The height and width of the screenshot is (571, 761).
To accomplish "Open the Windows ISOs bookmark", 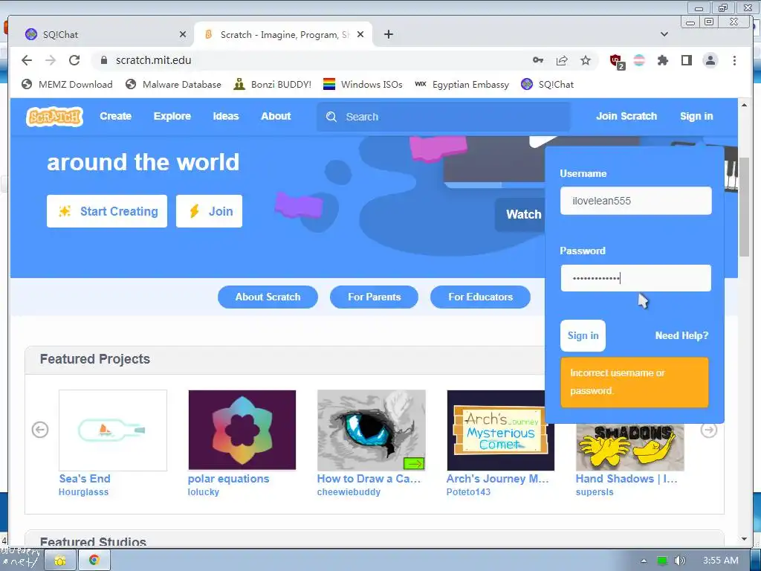I will click(363, 85).
